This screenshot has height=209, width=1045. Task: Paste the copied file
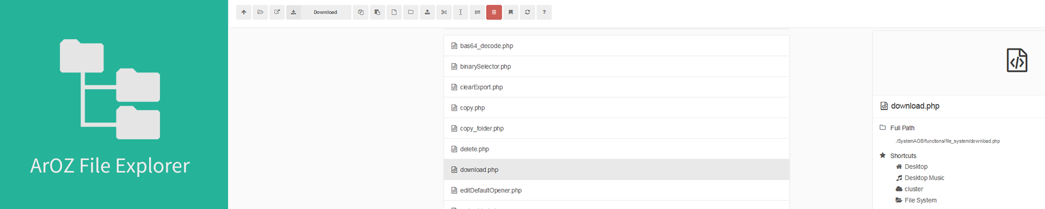[x=377, y=12]
